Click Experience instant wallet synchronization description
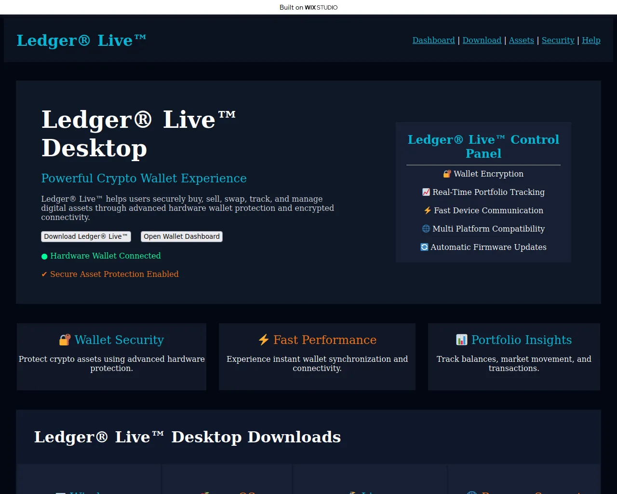The height and width of the screenshot is (494, 617). (317, 363)
